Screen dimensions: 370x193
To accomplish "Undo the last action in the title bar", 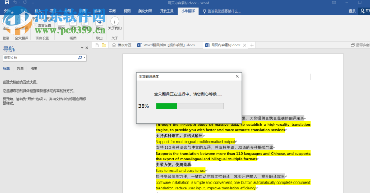I will (16, 2).
